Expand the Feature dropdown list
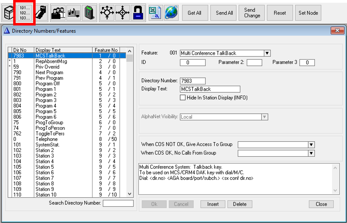This screenshot has height=223, width=347. [267, 53]
